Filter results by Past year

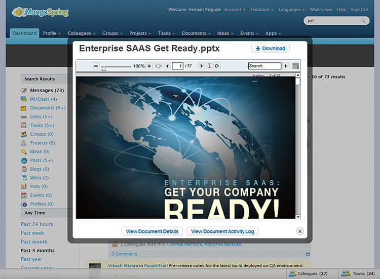pyautogui.click(x=31, y=259)
